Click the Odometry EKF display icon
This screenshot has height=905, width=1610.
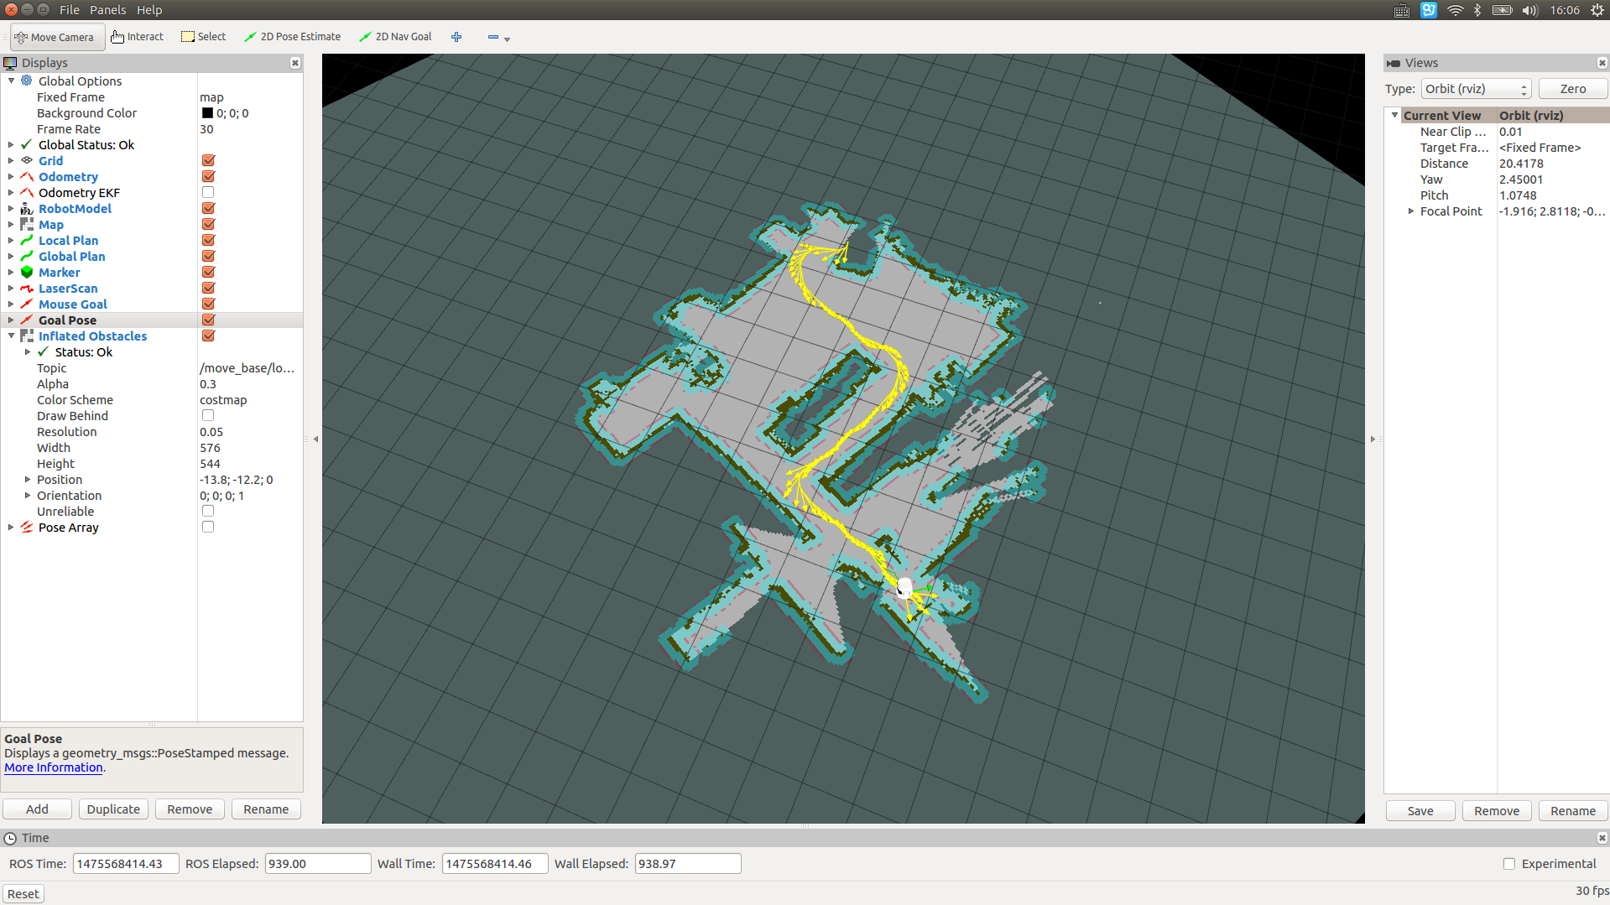pyautogui.click(x=27, y=192)
